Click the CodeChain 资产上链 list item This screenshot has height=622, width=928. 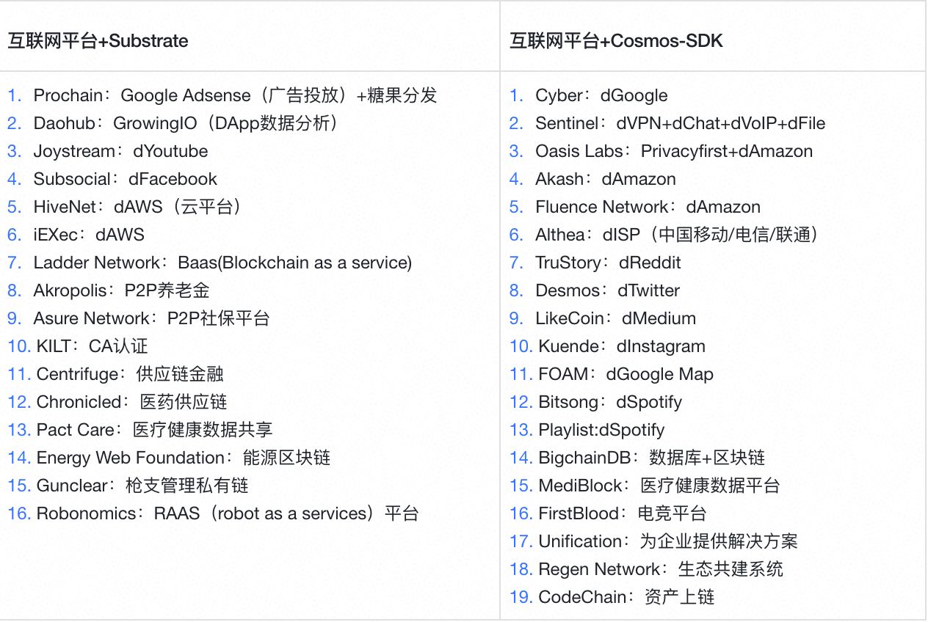(627, 597)
